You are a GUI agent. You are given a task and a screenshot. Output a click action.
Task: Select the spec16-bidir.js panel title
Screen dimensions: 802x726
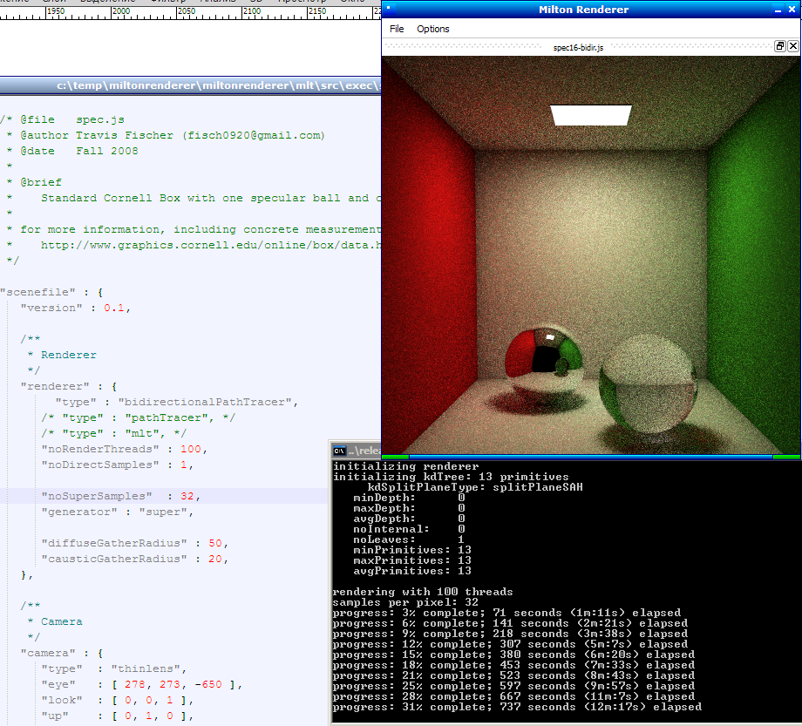(x=578, y=48)
